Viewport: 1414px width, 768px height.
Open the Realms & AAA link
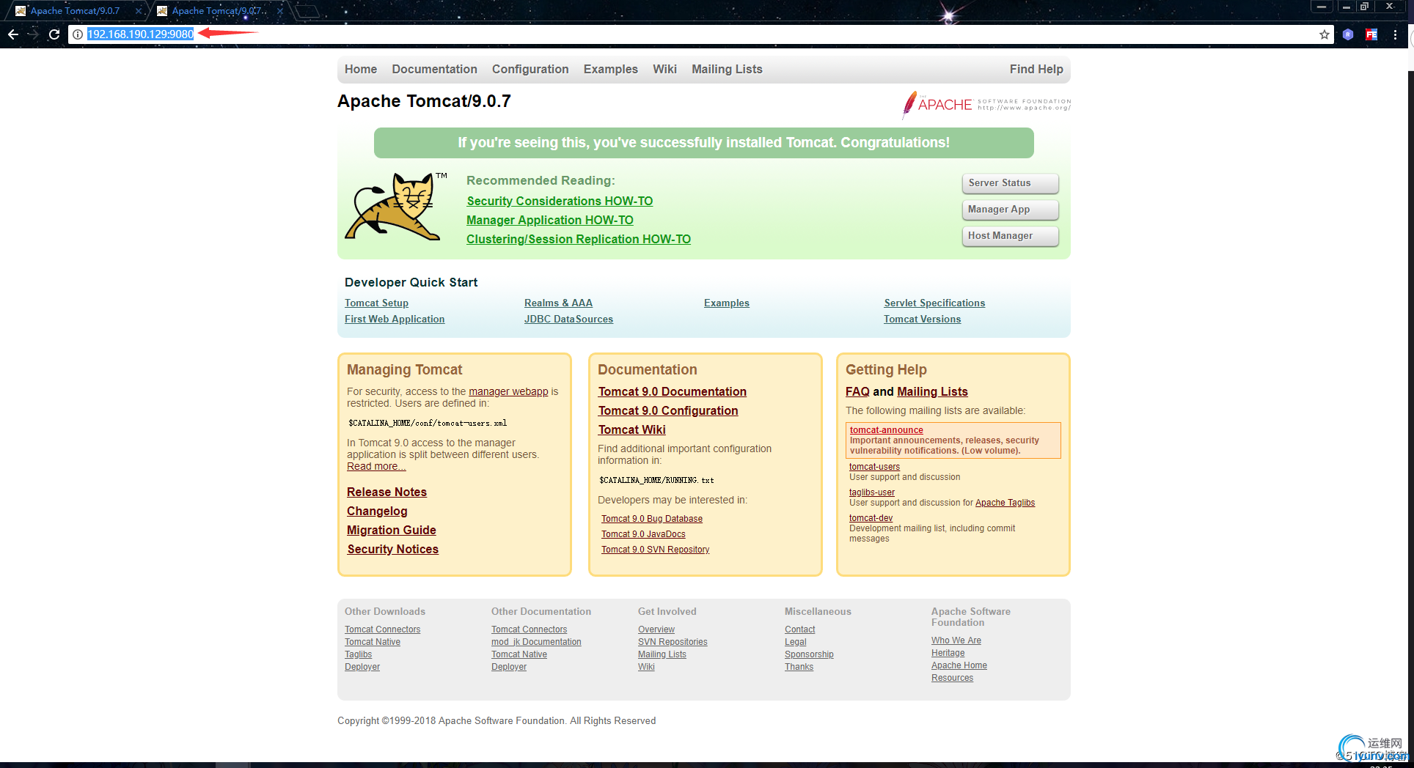point(558,303)
